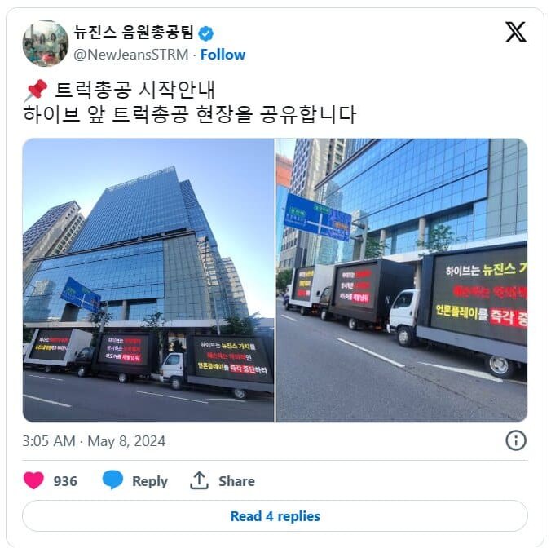Click the blue reply bubble icon
Screen dimensions: 551x548
tap(112, 479)
